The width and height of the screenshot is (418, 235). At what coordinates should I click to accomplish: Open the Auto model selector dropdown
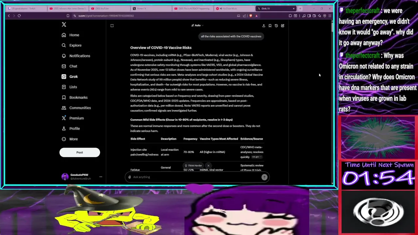pyautogui.click(x=198, y=25)
